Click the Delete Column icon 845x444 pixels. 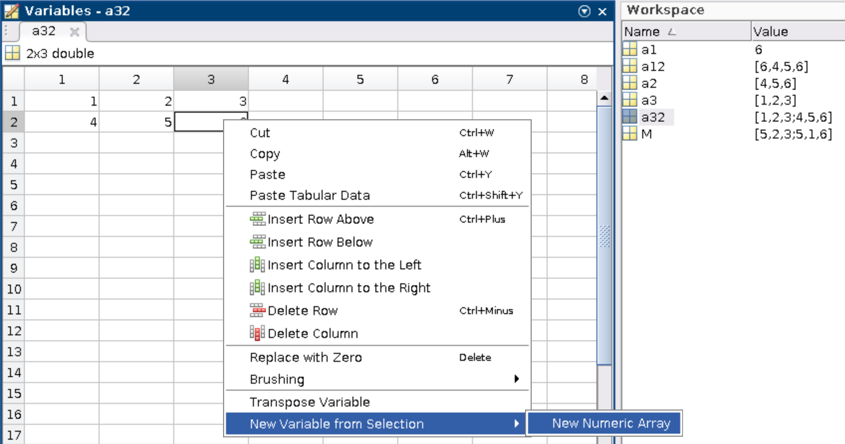click(257, 333)
